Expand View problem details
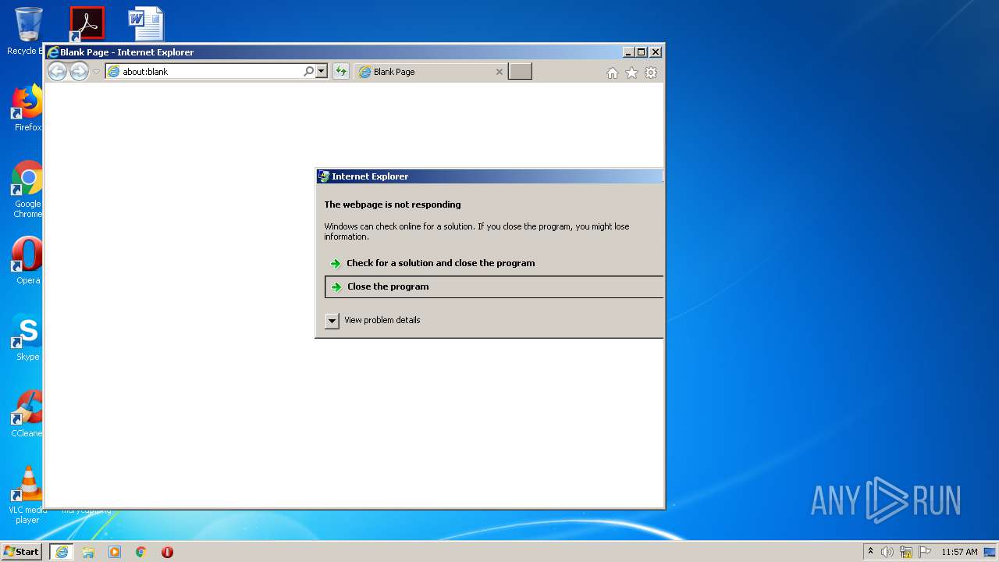 coord(332,321)
